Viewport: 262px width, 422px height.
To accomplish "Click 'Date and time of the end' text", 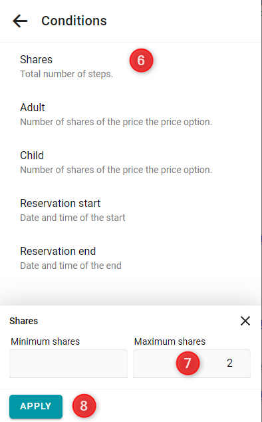I will coord(70,266).
